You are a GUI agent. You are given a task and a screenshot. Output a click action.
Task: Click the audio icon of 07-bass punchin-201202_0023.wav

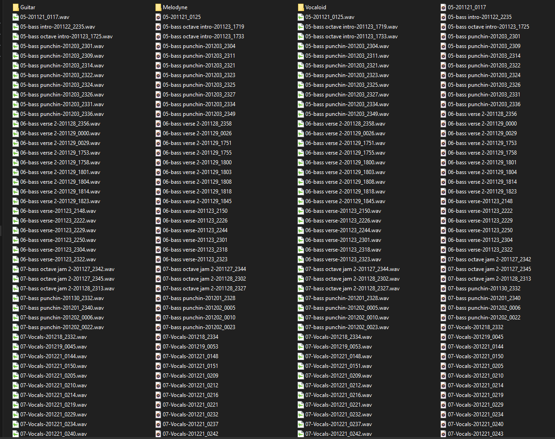tap(301, 327)
